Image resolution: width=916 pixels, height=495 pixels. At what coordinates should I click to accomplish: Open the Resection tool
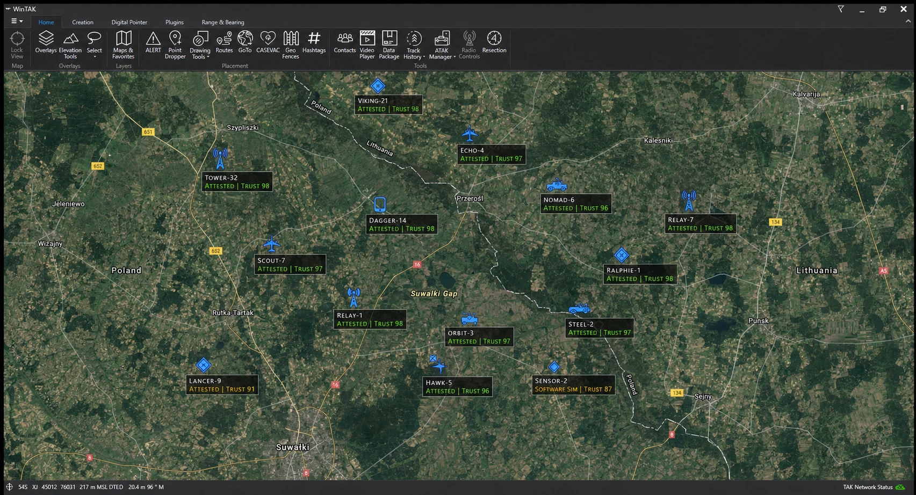click(x=494, y=42)
